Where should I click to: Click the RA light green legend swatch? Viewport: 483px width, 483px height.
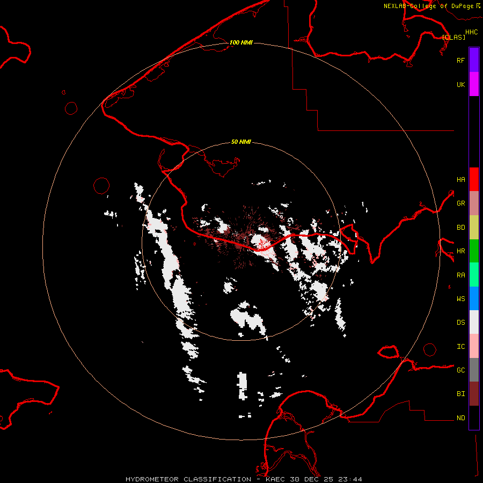click(x=474, y=275)
